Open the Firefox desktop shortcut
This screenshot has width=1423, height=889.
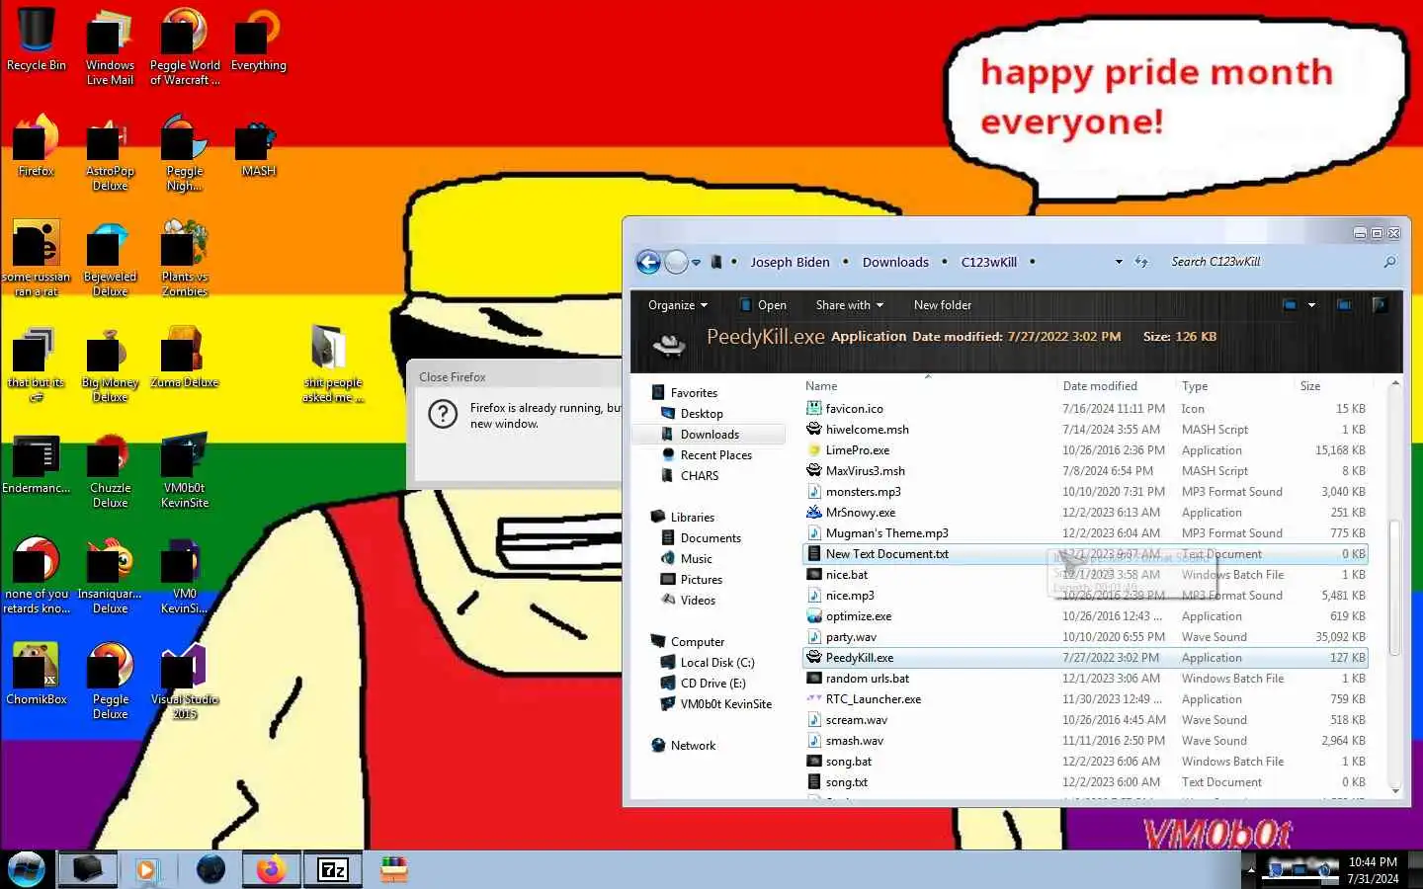(36, 145)
